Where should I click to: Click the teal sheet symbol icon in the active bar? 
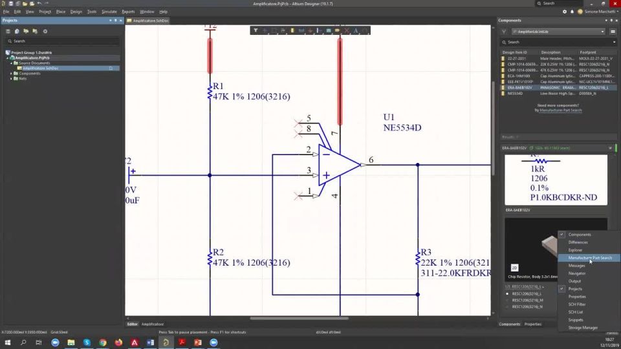pos(329,30)
